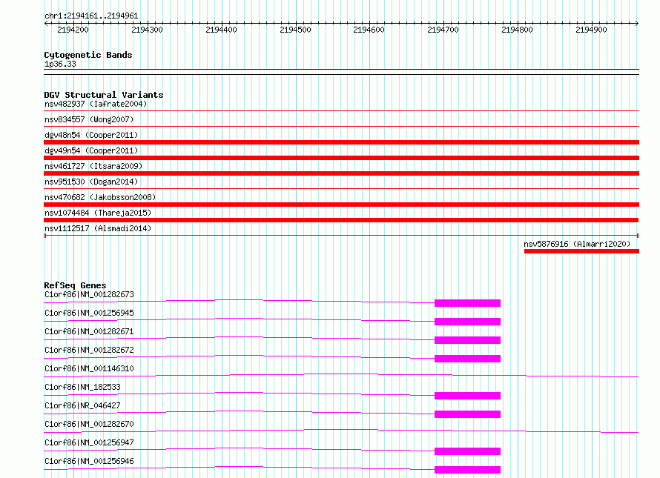Select variant nsv1112517 (Alsmadi2014) label

[98, 228]
